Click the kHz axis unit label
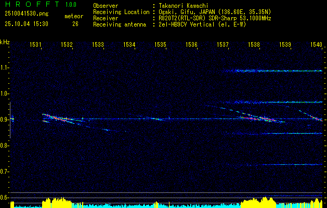 tap(5, 42)
